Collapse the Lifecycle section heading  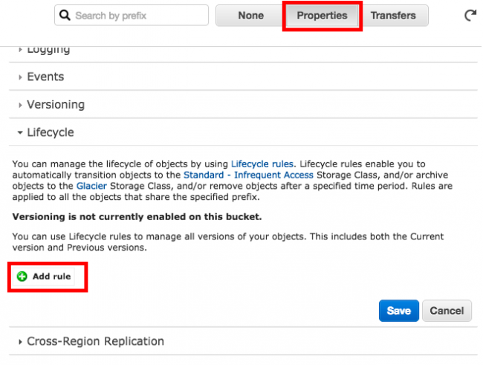tap(50, 132)
